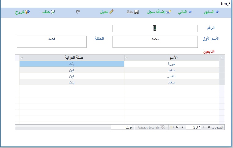Viewport: 233px width, 148px height.
Task: Exit the form via خروج button
Action: click(x=22, y=12)
